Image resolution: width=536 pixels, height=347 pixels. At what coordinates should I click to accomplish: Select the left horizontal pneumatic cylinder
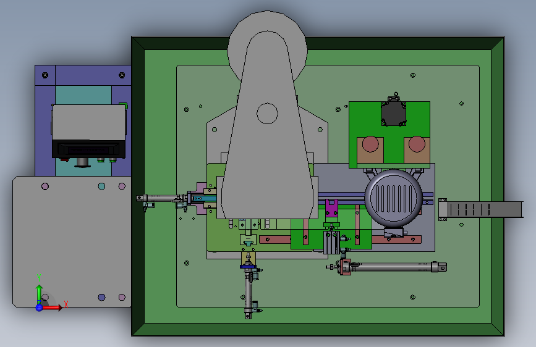161,199
